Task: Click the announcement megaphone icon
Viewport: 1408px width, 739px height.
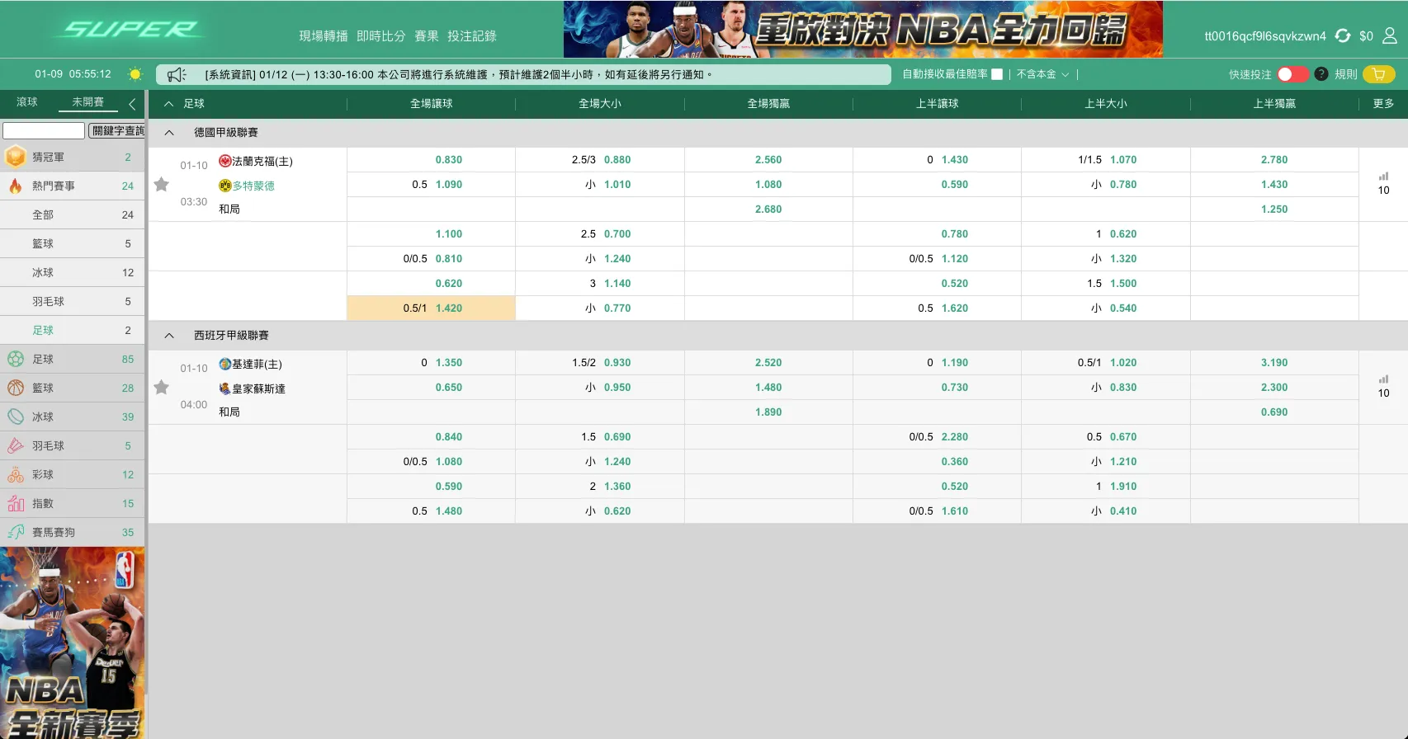Action: click(177, 75)
